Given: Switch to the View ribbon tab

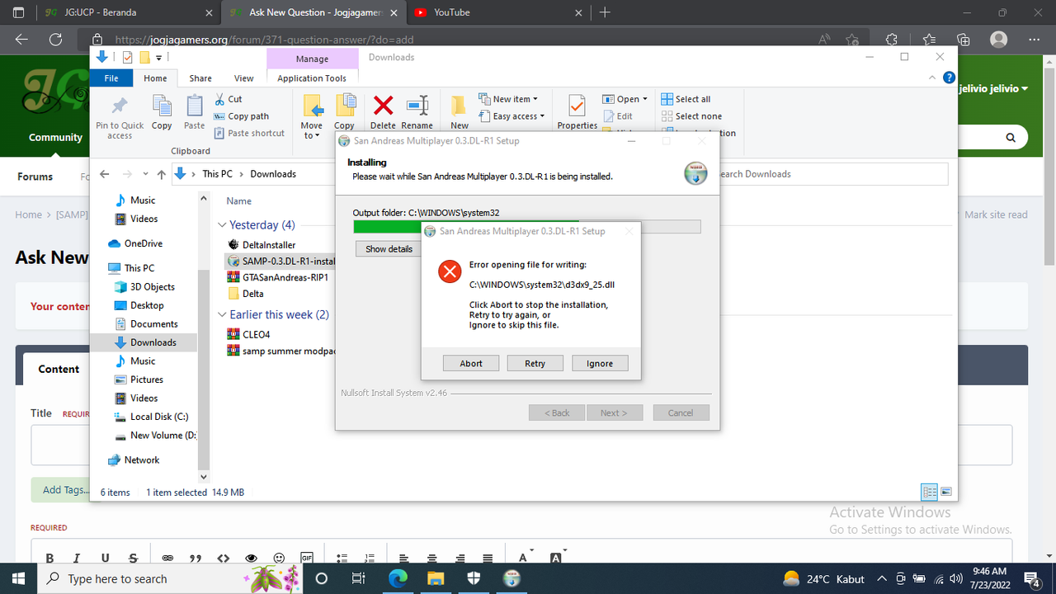Looking at the screenshot, I should tap(244, 78).
